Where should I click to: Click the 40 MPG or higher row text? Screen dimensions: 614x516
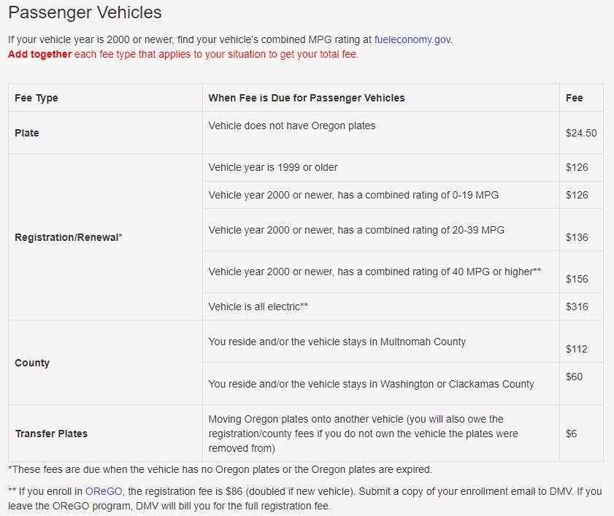tap(375, 272)
